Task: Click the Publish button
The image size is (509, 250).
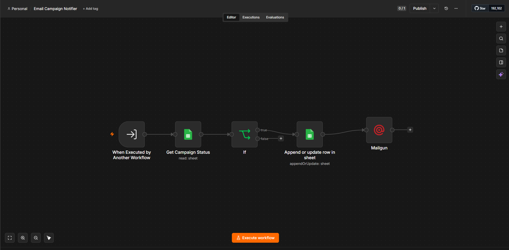Action: 420,8
